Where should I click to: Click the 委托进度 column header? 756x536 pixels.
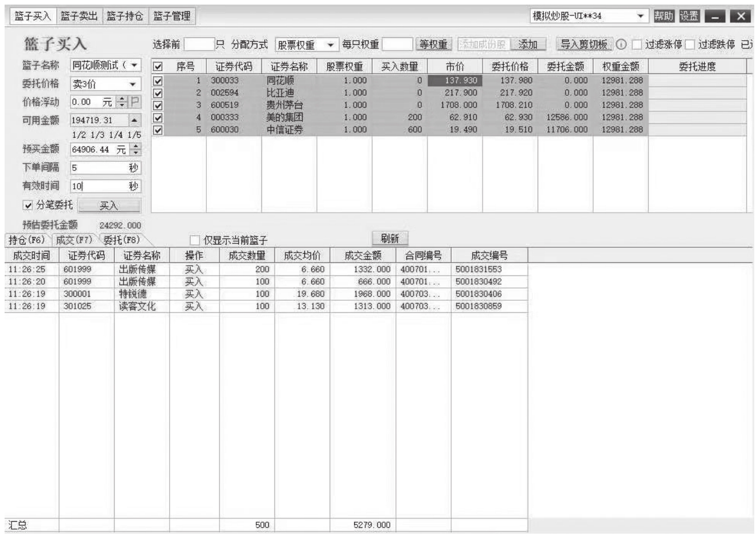[697, 67]
